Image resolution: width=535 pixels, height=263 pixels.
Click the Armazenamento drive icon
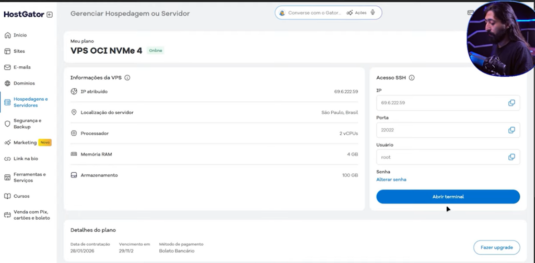point(74,175)
